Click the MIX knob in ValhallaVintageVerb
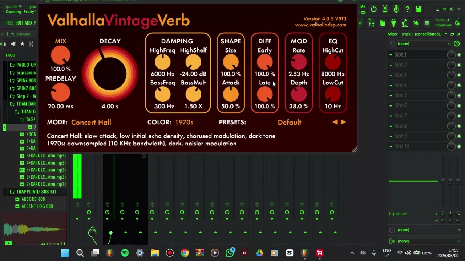This screenshot has width=465, height=261. pyautogui.click(x=61, y=55)
